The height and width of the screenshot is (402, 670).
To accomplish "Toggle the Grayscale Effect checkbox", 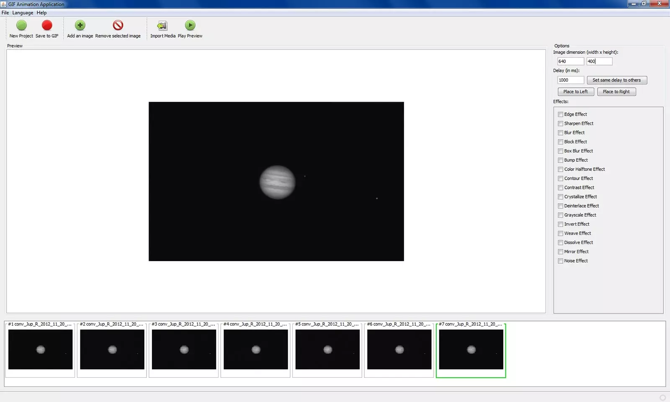I will point(560,215).
